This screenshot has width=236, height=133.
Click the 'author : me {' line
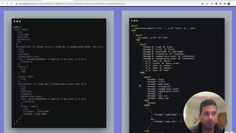(26, 76)
